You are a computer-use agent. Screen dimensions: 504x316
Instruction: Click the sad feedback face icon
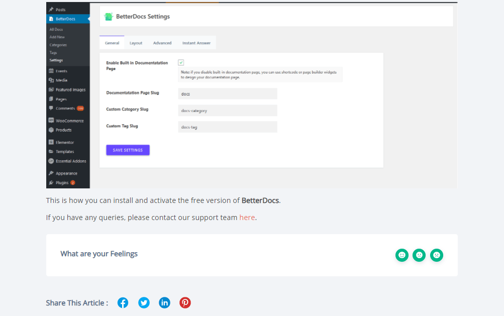click(437, 255)
